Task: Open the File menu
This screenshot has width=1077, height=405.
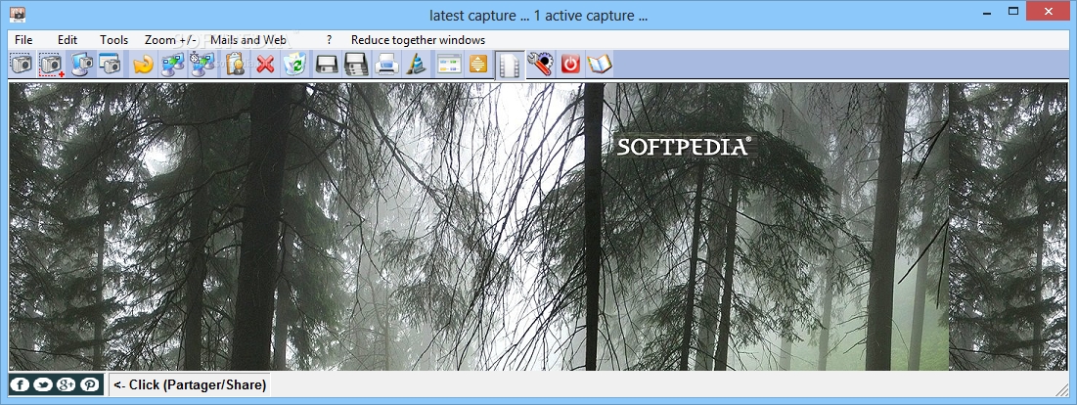Action: (x=23, y=40)
